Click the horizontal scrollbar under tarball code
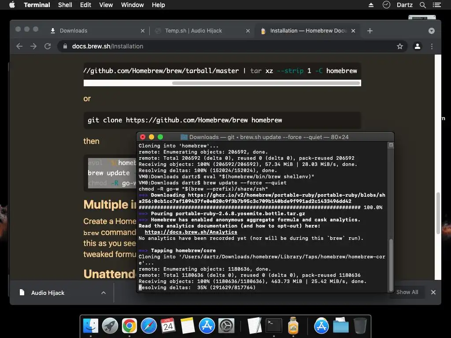451x338 pixels. [x=266, y=83]
